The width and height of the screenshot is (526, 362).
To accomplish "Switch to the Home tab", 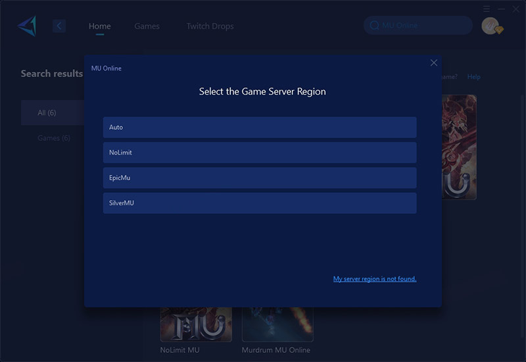I will (x=100, y=26).
